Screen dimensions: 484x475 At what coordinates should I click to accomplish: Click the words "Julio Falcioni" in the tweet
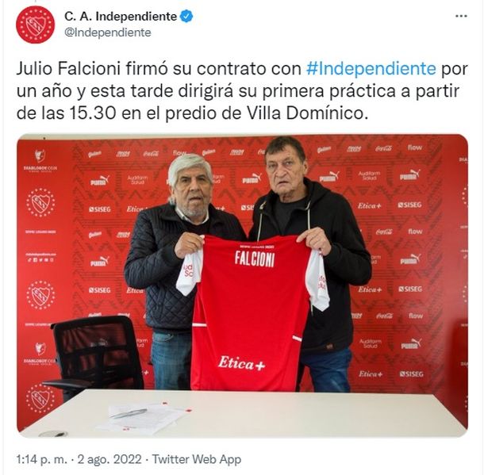(68, 68)
